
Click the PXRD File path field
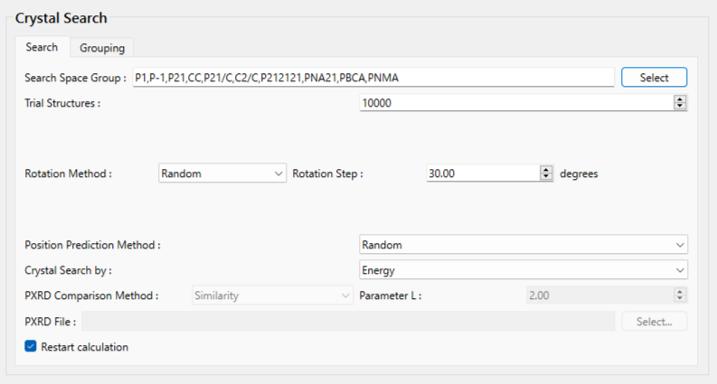point(348,321)
